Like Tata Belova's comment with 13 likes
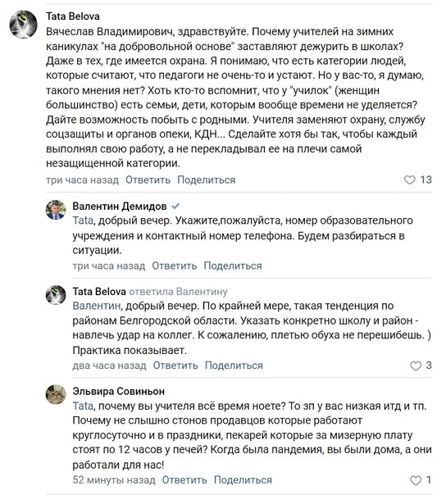The height and width of the screenshot is (495, 446). (x=410, y=180)
